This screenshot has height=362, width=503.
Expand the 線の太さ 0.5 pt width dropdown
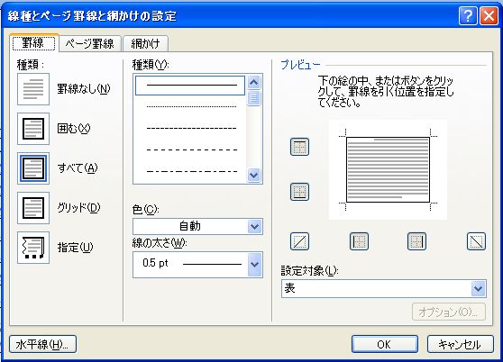click(x=197, y=265)
